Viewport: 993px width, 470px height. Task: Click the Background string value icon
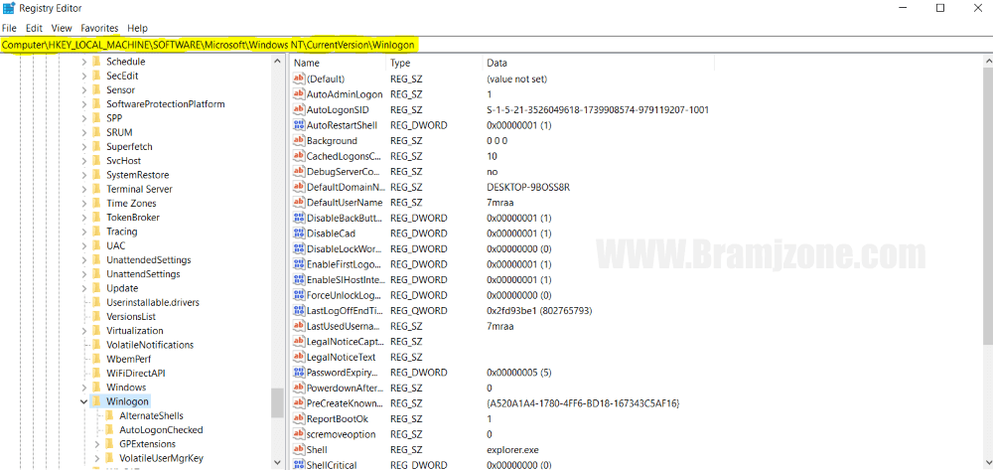(x=299, y=141)
